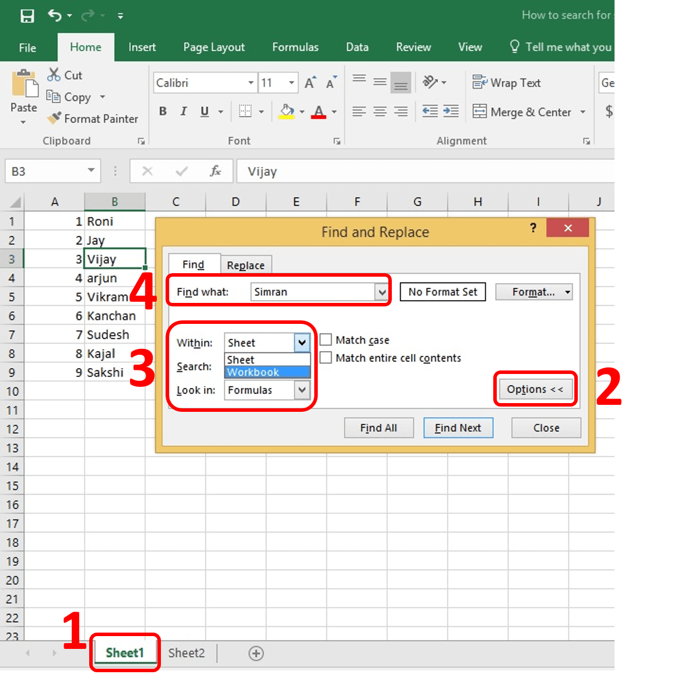Switch to Sheet2 worksheet tab

(x=187, y=653)
